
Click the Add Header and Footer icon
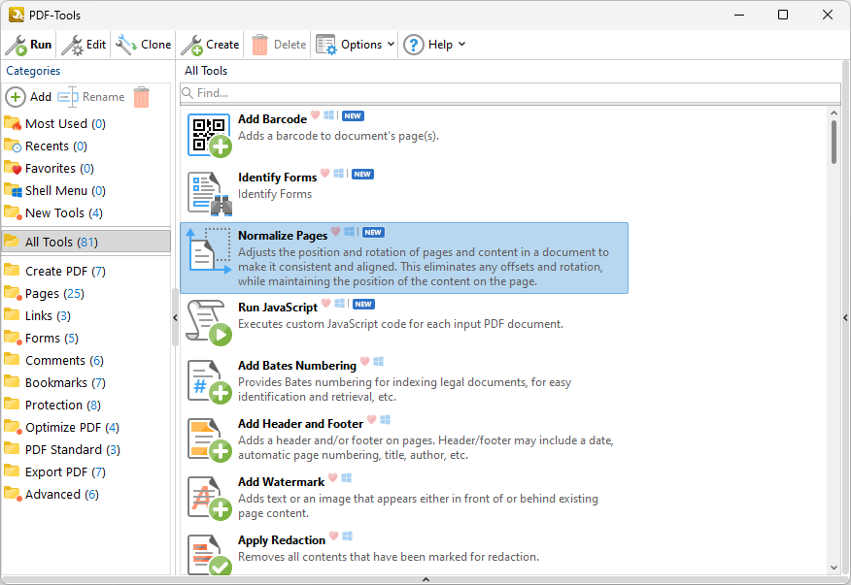(x=209, y=439)
